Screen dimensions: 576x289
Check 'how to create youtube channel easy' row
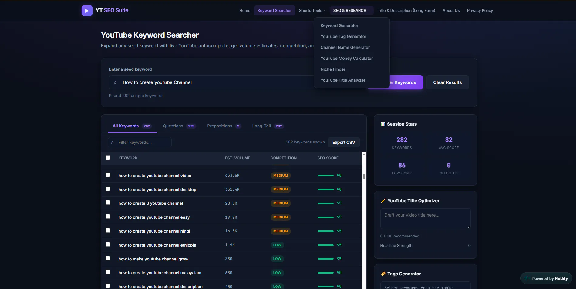click(108, 217)
